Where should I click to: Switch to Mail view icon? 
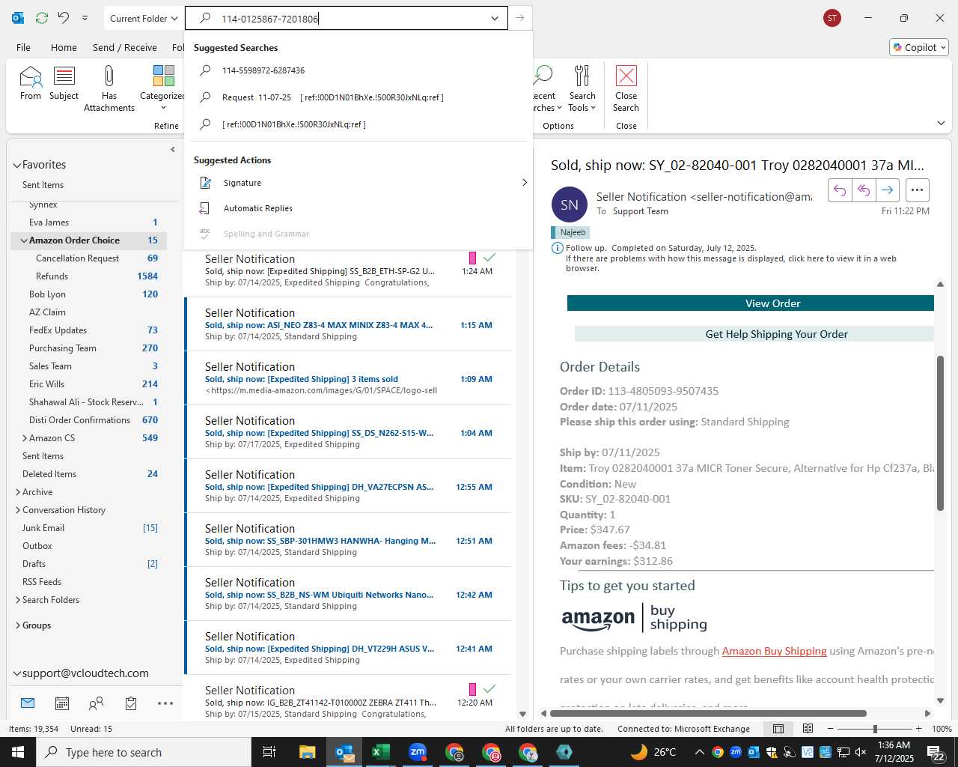pos(28,703)
